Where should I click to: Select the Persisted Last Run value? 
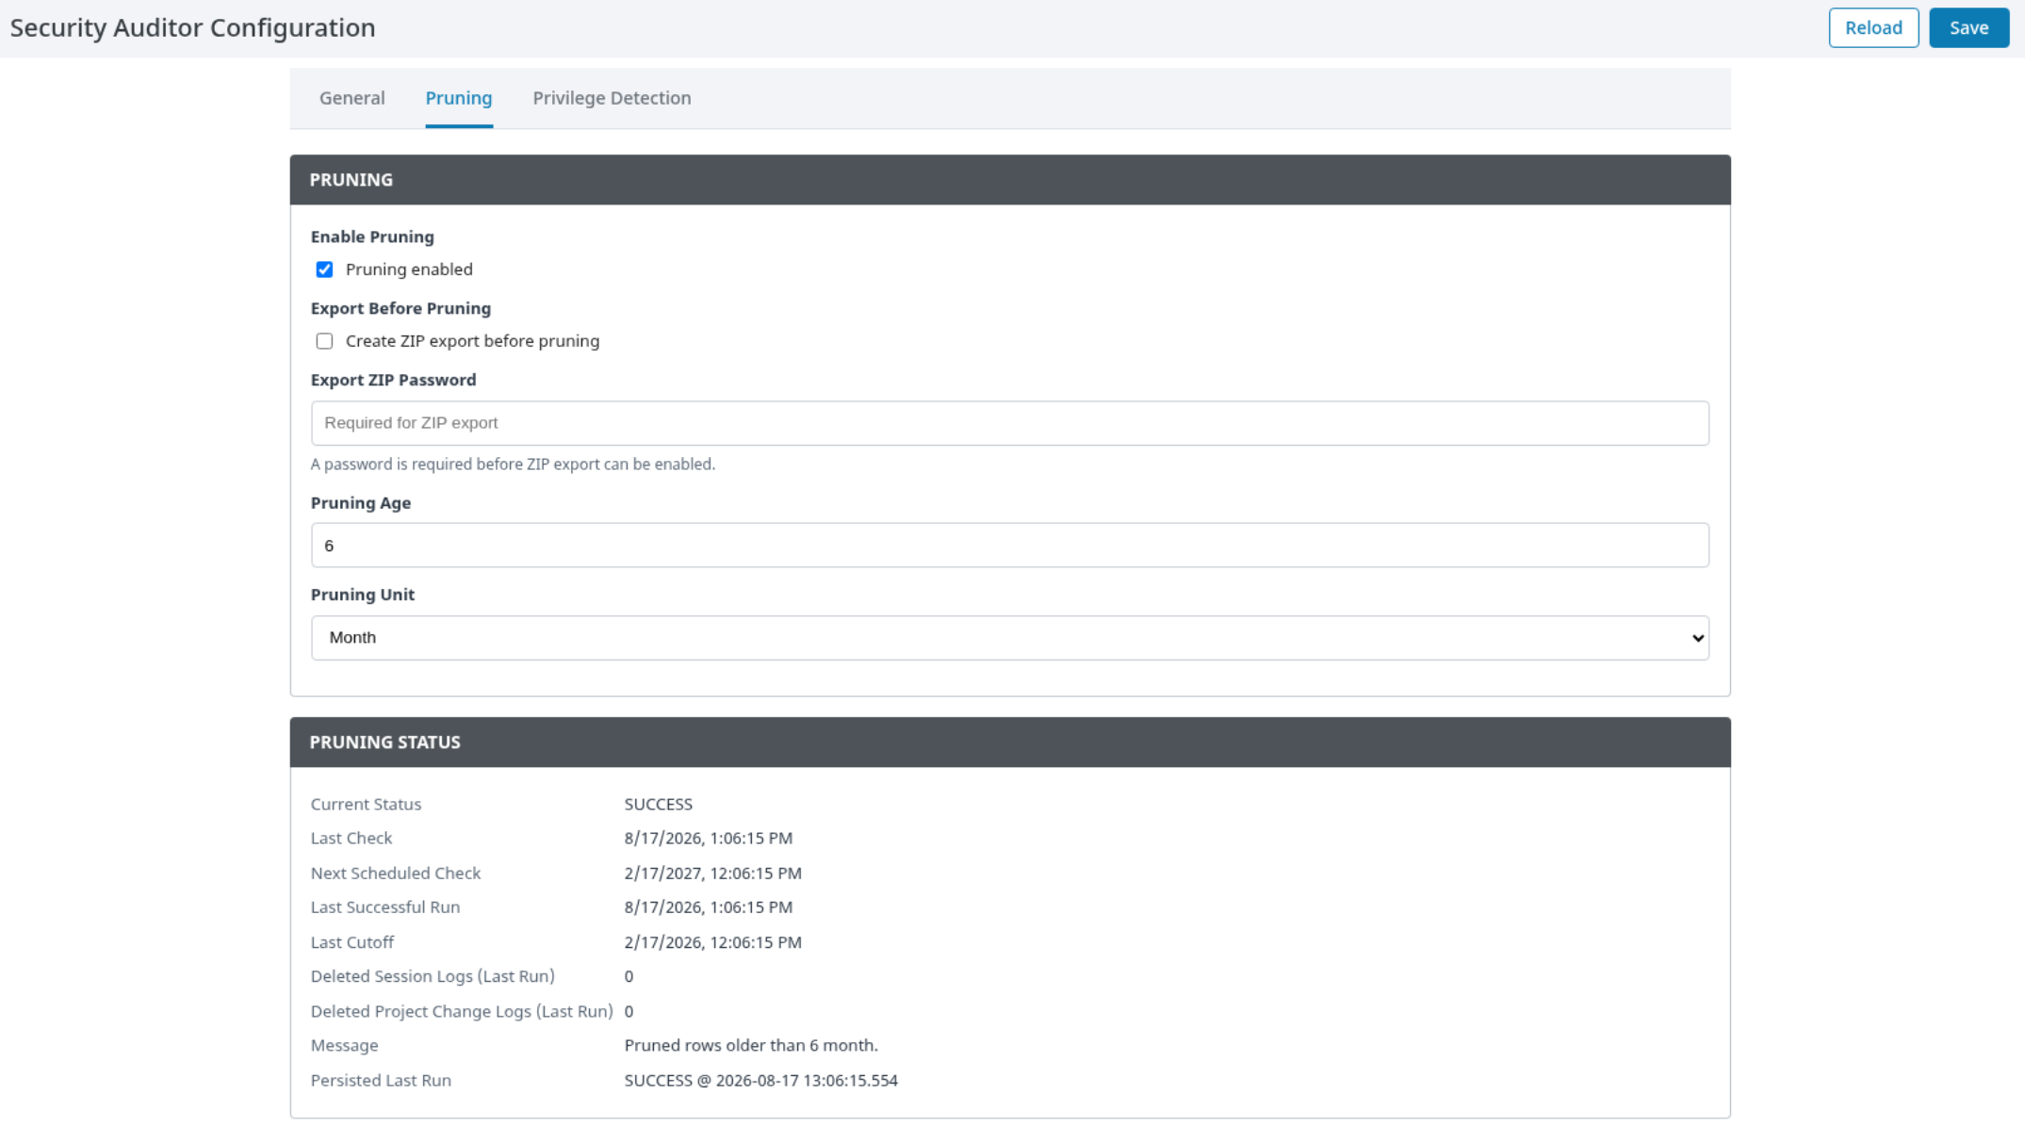pyautogui.click(x=760, y=1080)
